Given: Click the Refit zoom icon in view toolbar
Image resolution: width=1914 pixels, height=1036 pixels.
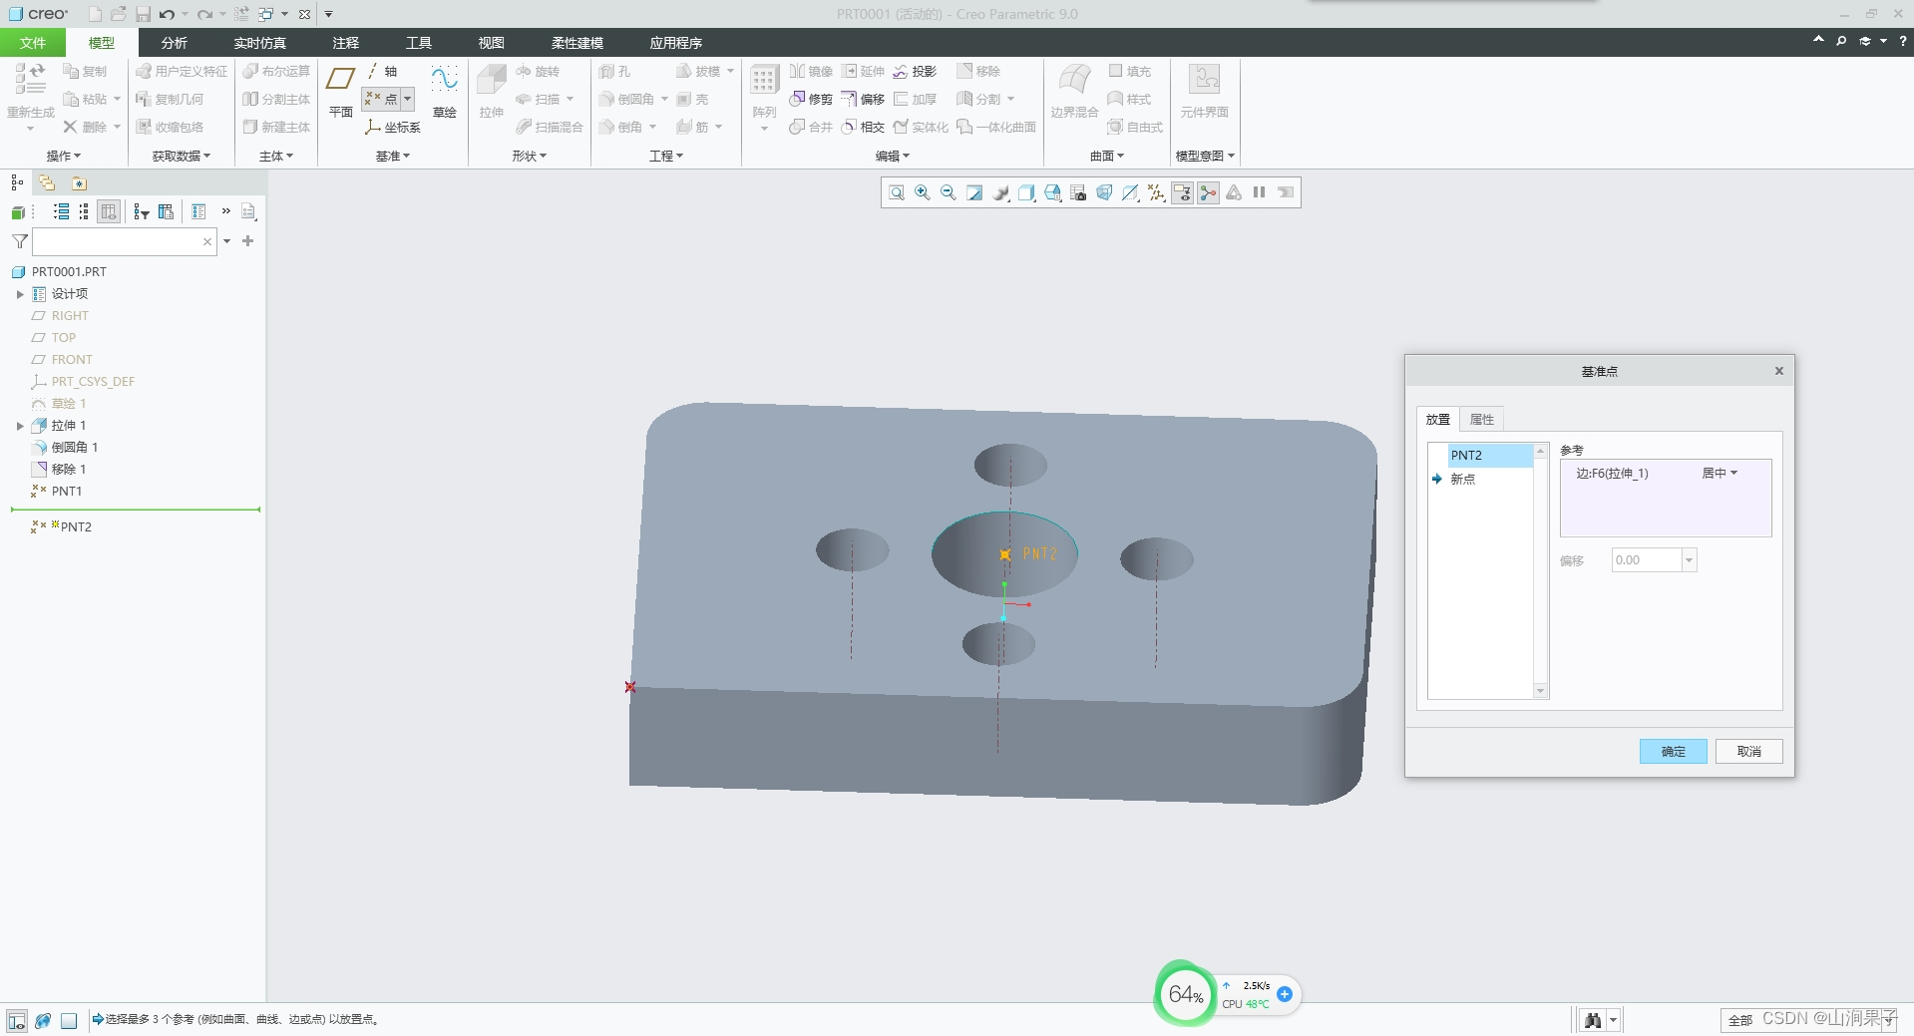Looking at the screenshot, I should [896, 193].
